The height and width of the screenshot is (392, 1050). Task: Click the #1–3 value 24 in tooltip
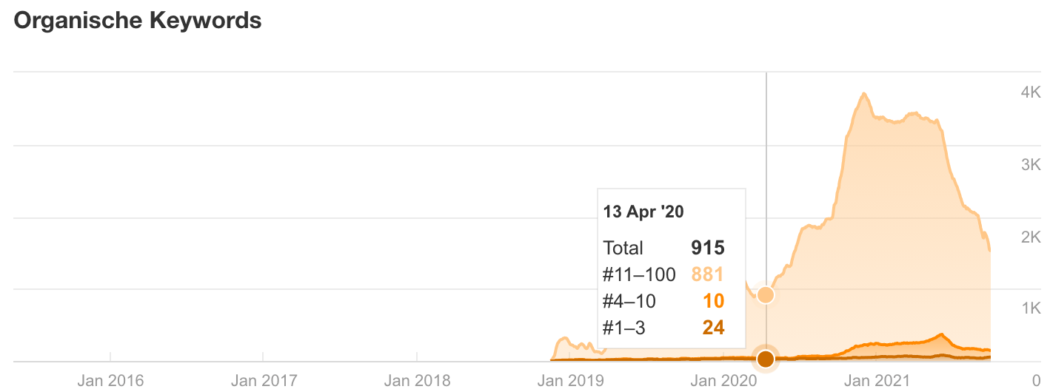coord(713,328)
